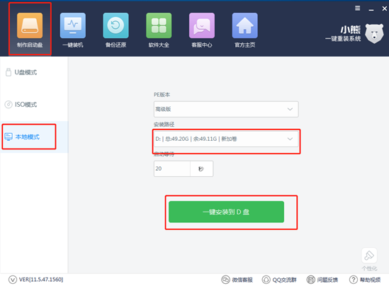Open the 客服中心 customer service tab
Screen dimensions: 389x286
[202, 30]
